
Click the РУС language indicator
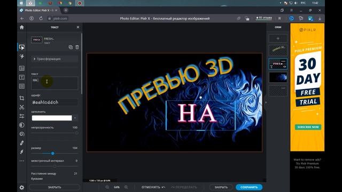tap(303, 3)
